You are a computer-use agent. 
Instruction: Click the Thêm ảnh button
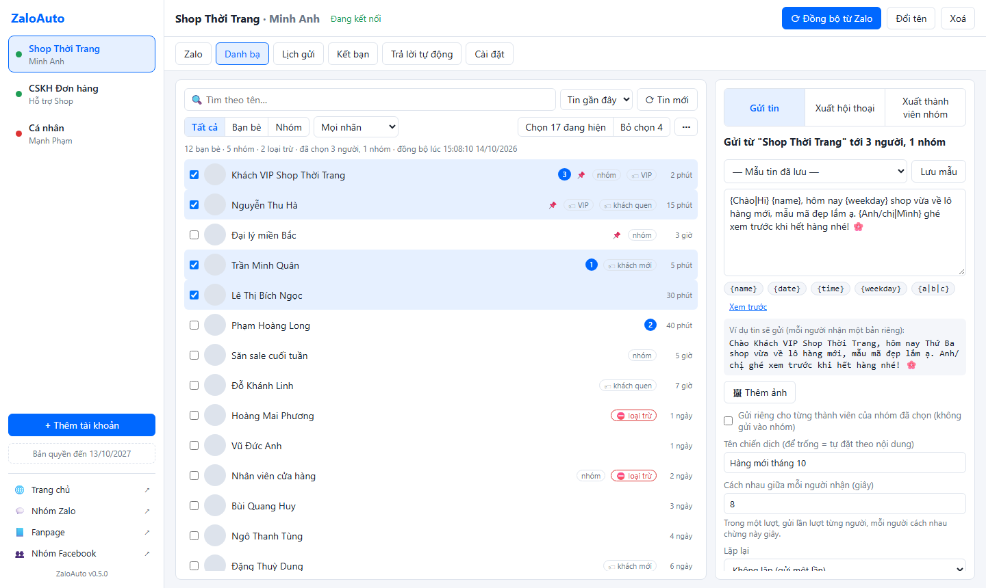[759, 392]
